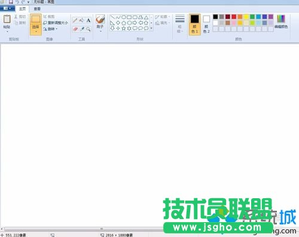The height and width of the screenshot is (237, 299).
Task: Open the Paste dropdown arrow
Action: tap(7, 32)
